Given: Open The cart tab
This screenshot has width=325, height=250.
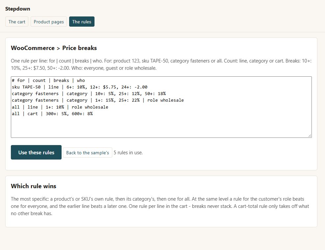Looking at the screenshot, I should [17, 21].
